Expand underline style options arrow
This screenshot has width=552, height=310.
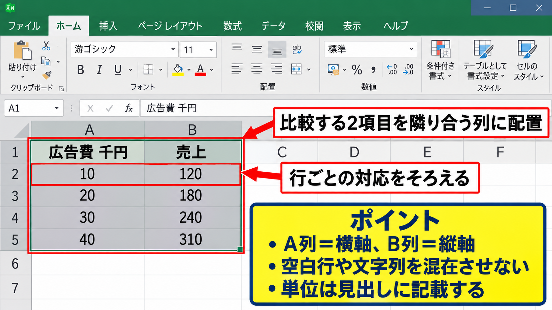tap(130, 70)
